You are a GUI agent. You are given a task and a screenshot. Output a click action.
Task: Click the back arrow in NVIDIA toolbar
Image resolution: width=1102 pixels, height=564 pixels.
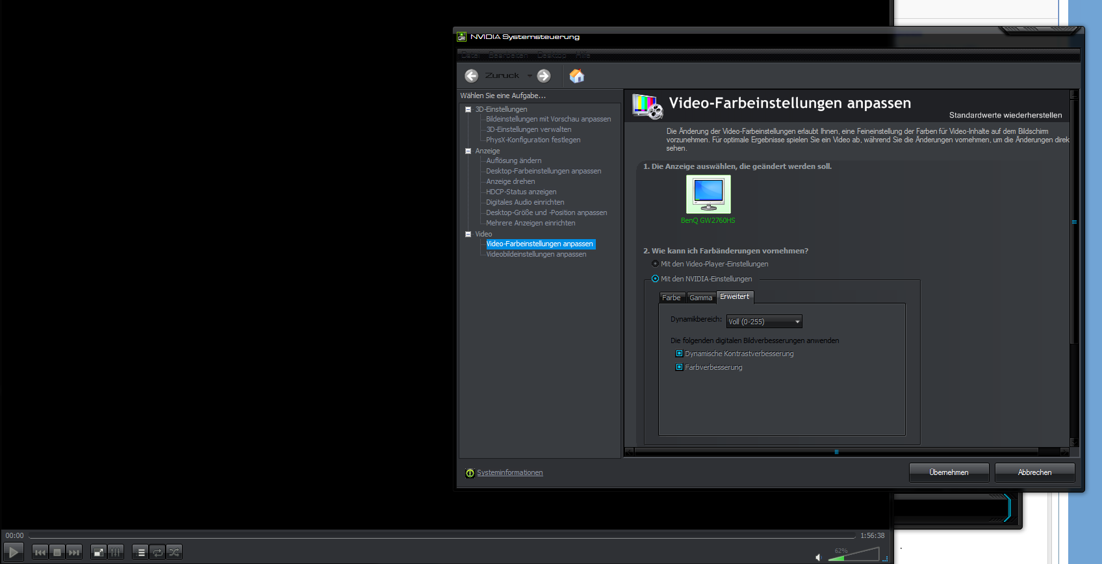(472, 76)
